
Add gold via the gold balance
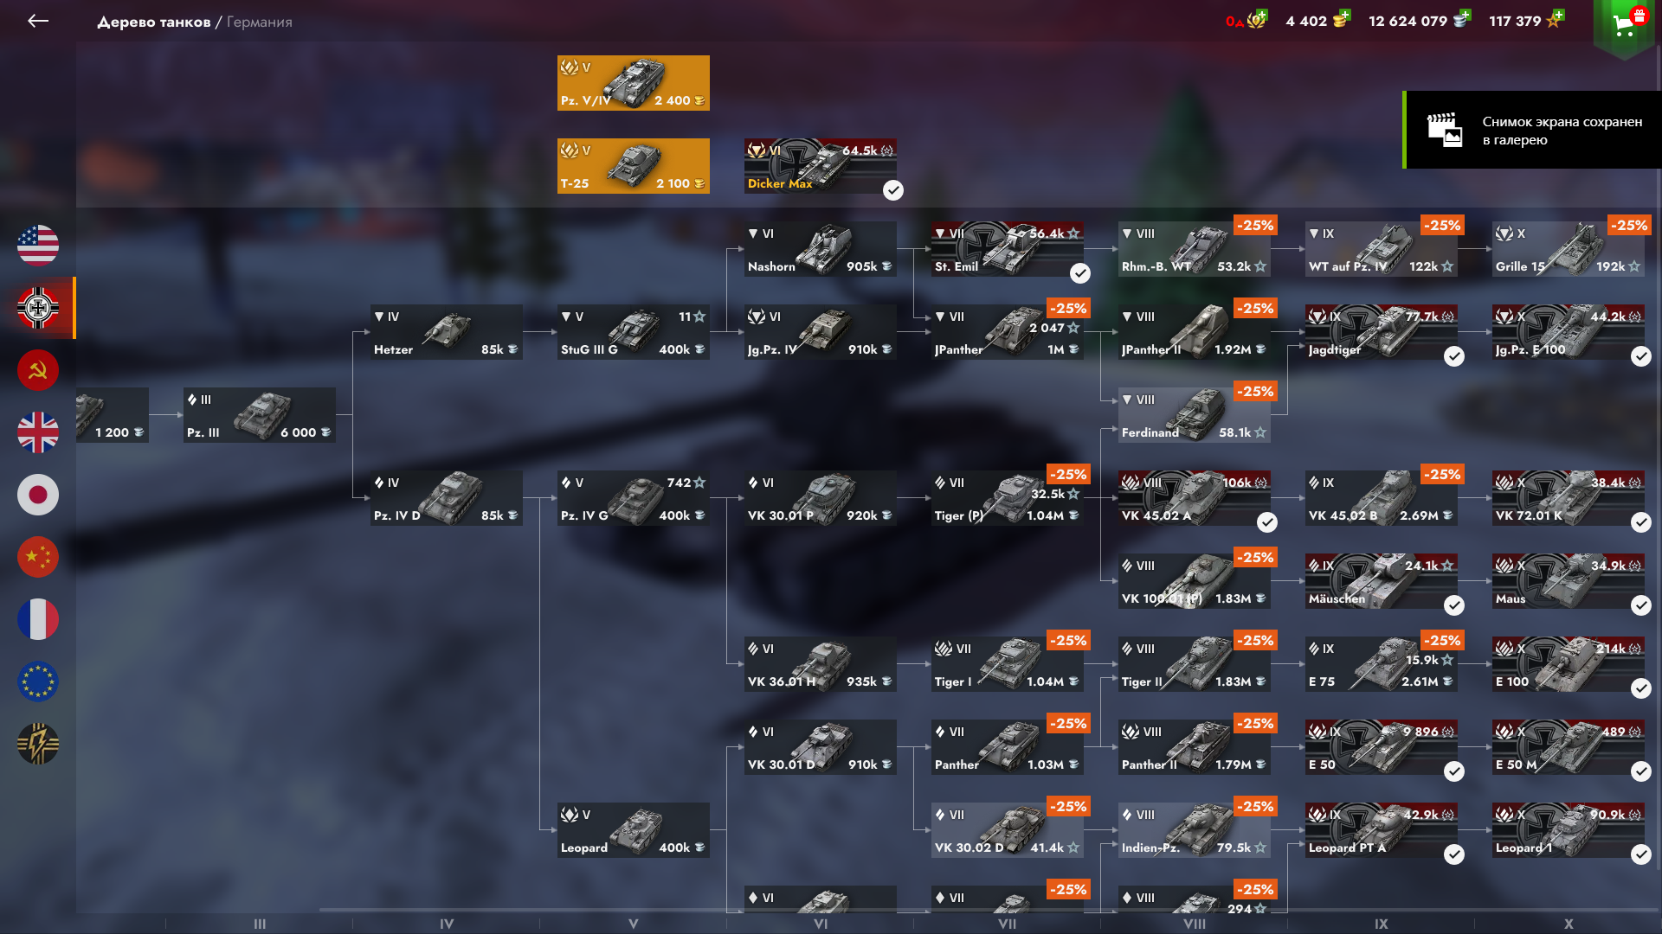click(x=1317, y=21)
